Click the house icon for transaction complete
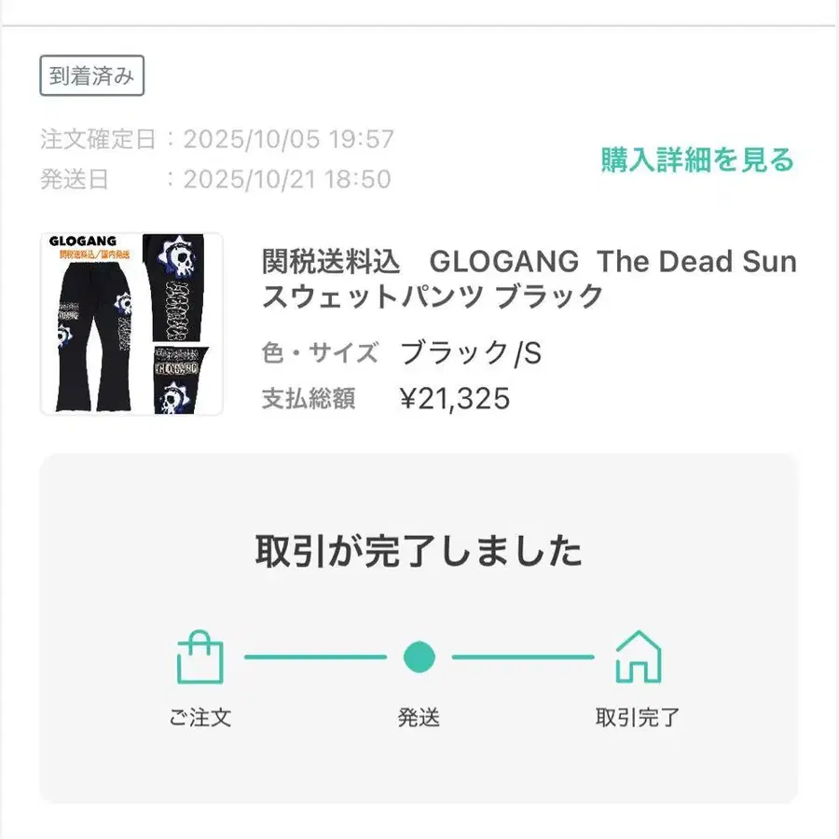 pos(638,656)
